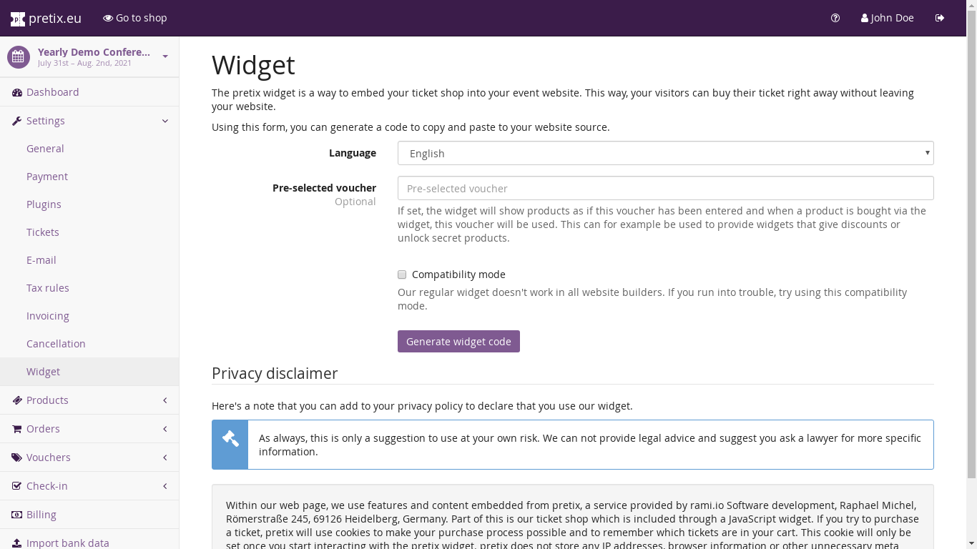Click the pretix logo icon
The image size is (977, 549).
tap(18, 19)
